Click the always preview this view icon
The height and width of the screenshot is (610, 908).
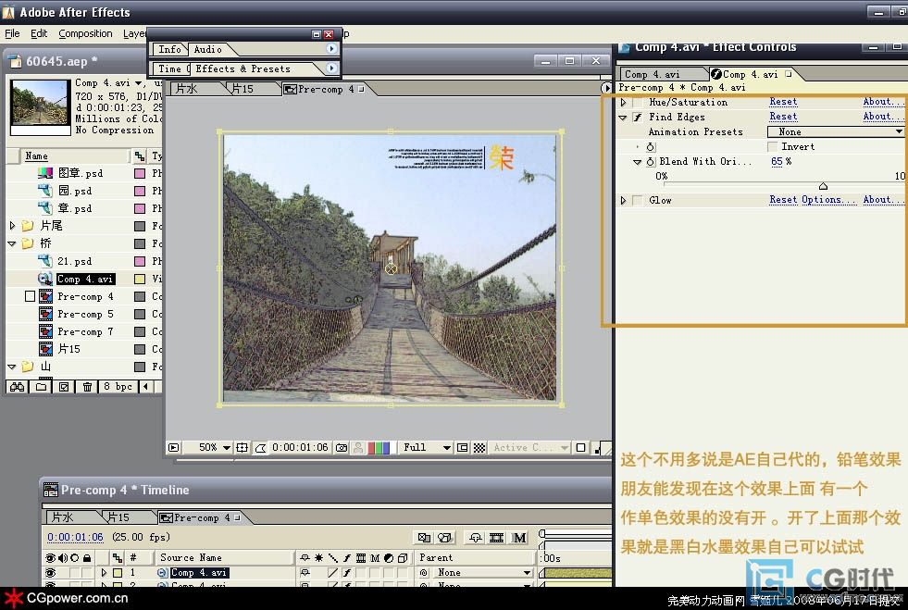[x=173, y=447]
